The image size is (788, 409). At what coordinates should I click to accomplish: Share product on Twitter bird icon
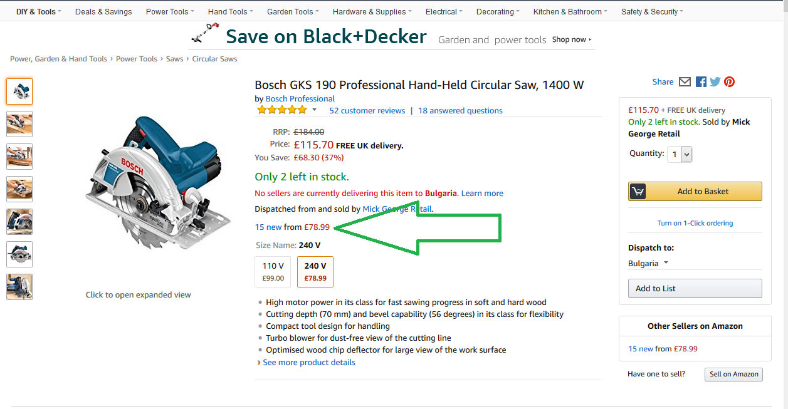pos(715,82)
